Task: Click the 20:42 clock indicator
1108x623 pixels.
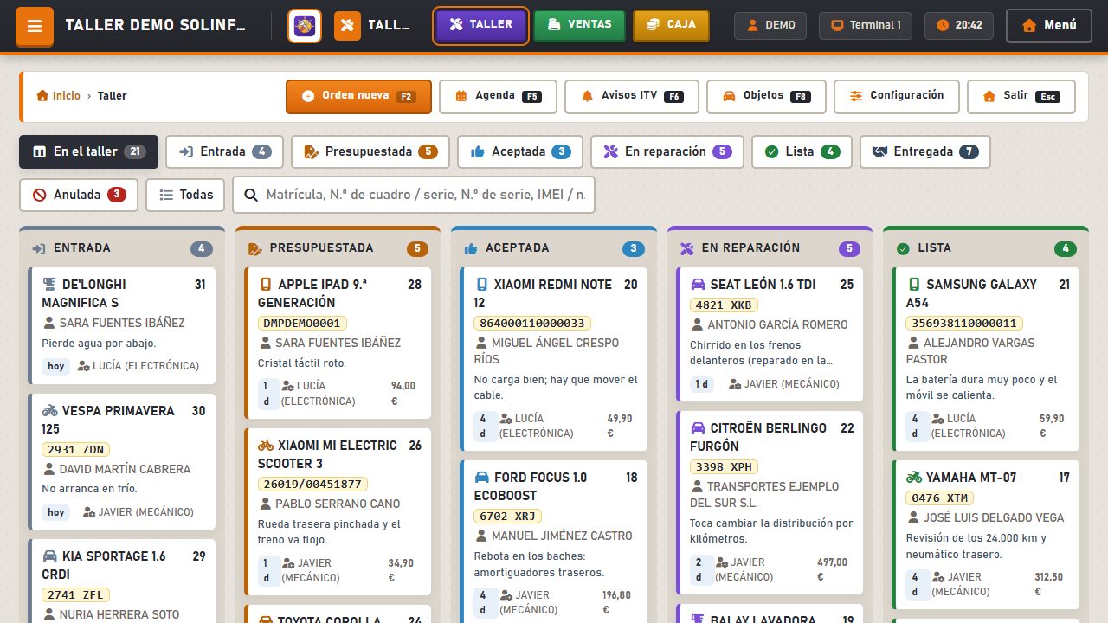Action: (x=959, y=25)
